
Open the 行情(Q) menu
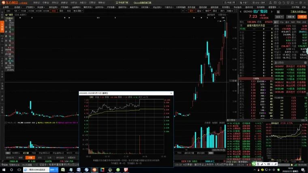coord(46,3)
